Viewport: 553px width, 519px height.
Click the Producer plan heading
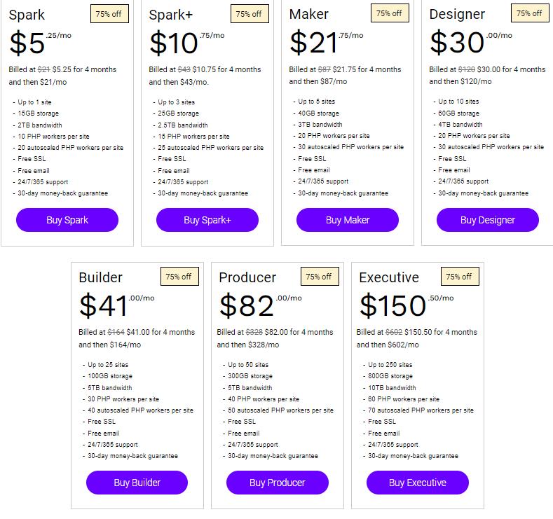click(247, 277)
